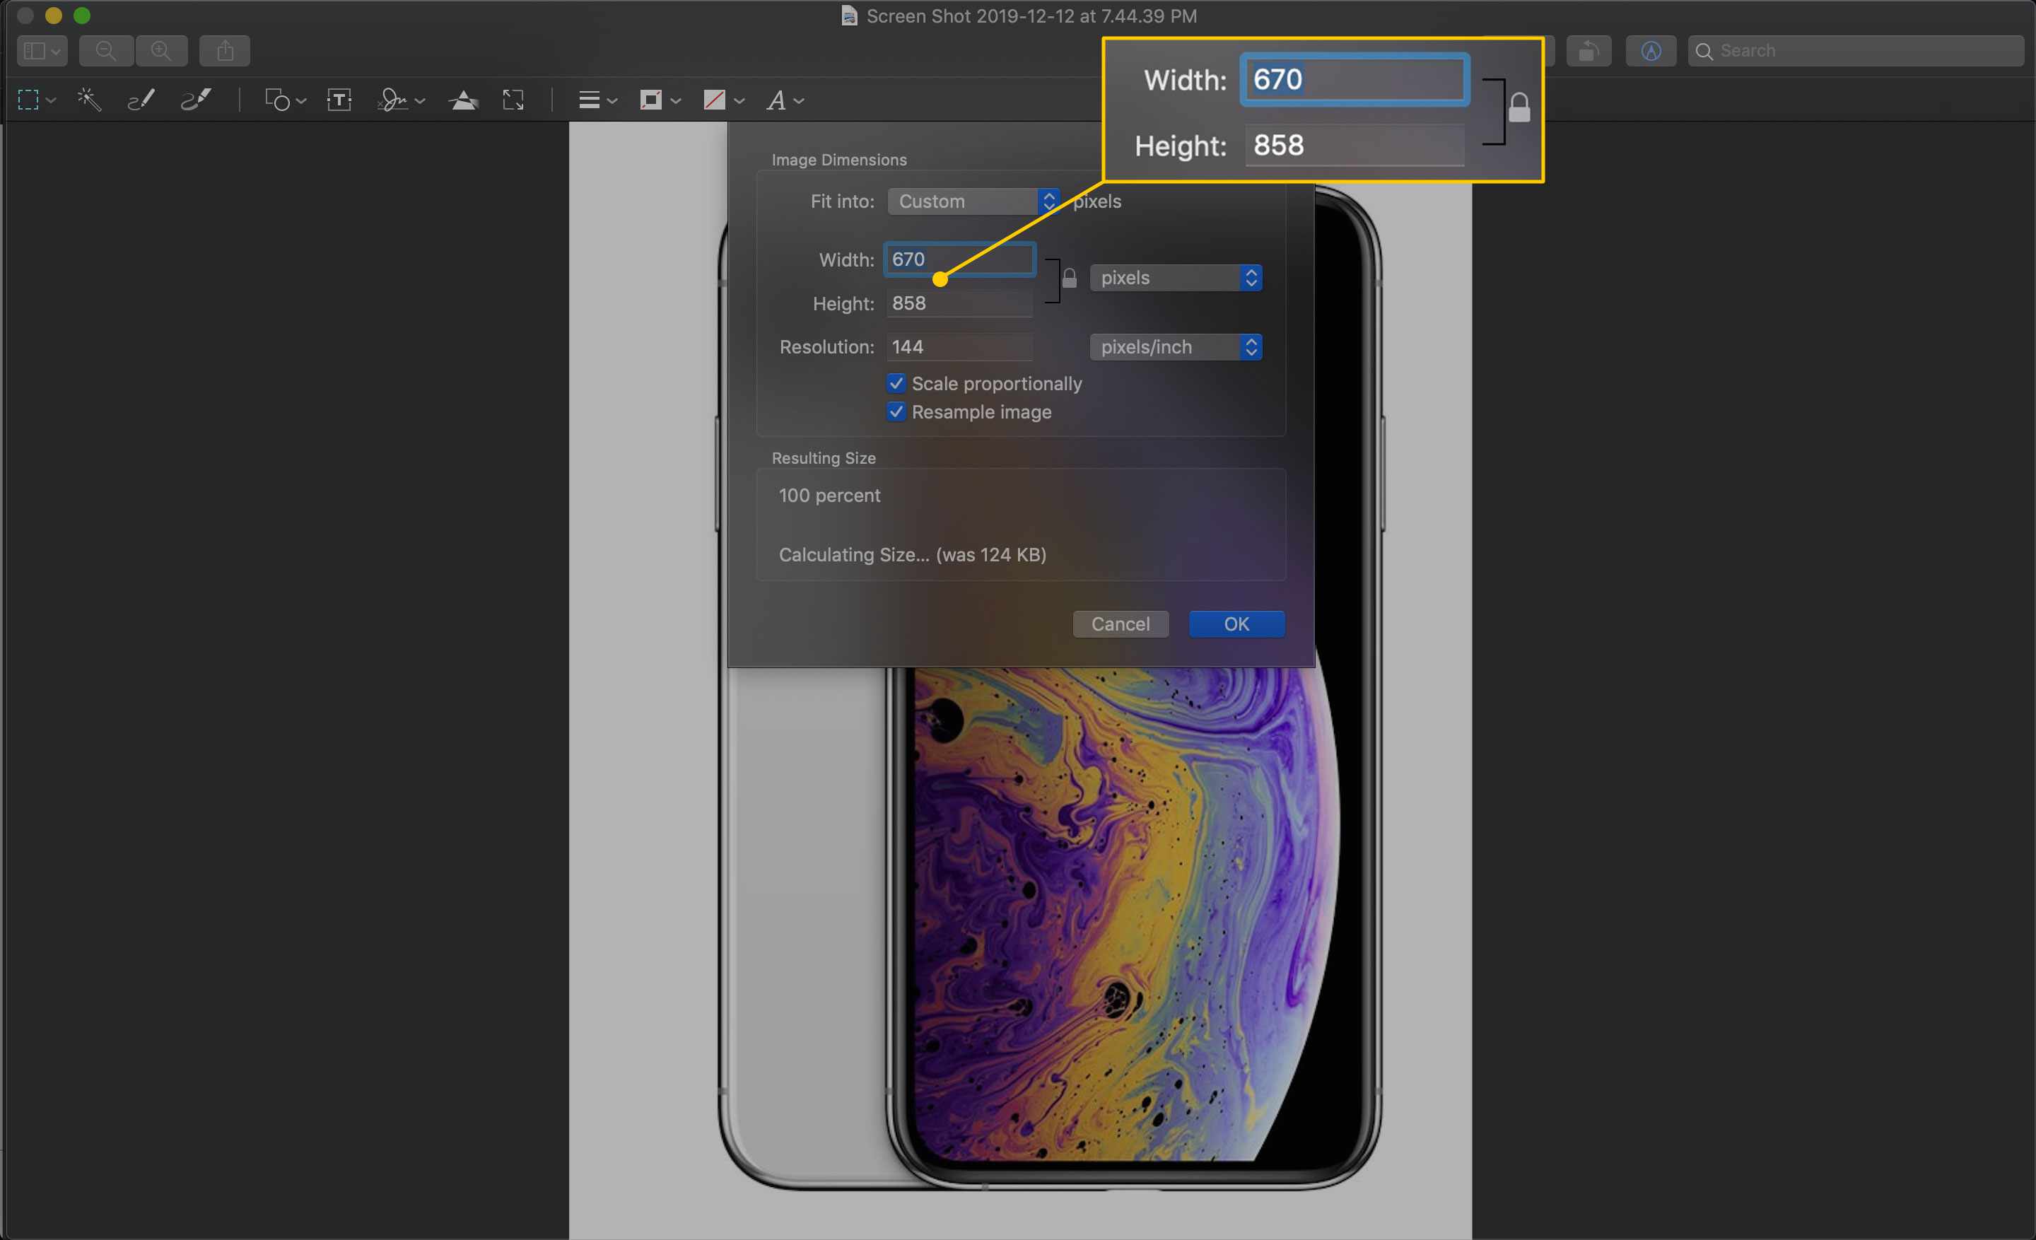This screenshot has height=1240, width=2036.
Task: Expand the Selection tool chevron
Action: [51, 101]
